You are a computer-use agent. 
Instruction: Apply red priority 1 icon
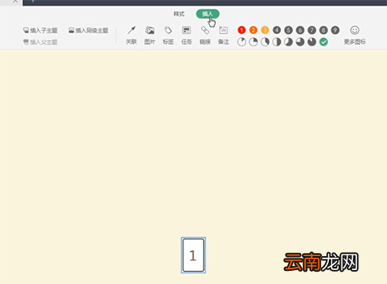241,30
